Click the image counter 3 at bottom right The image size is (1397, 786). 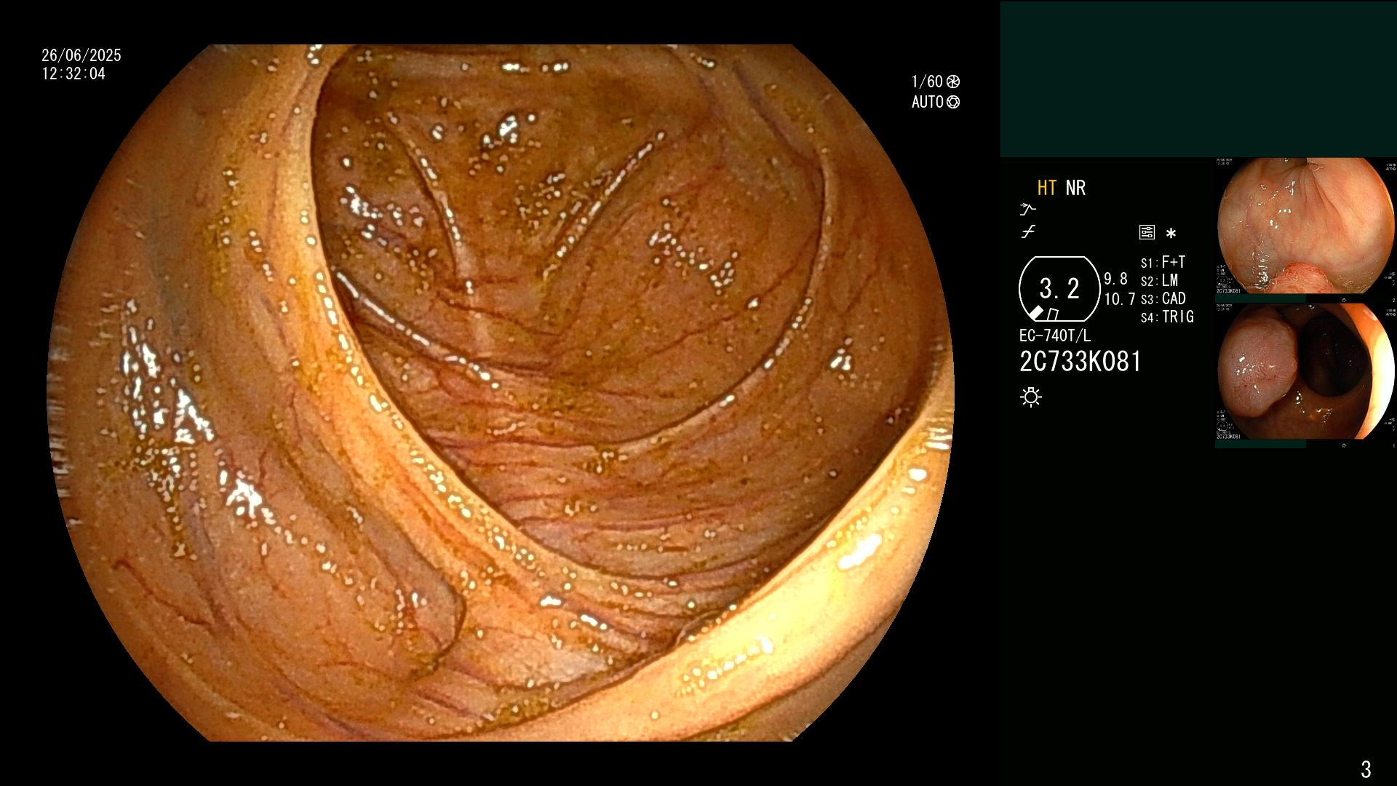click(x=1366, y=769)
